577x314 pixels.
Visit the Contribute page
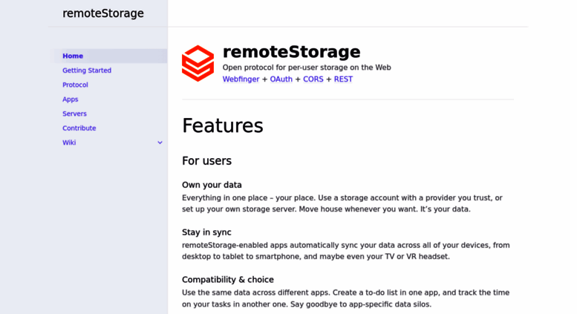79,128
